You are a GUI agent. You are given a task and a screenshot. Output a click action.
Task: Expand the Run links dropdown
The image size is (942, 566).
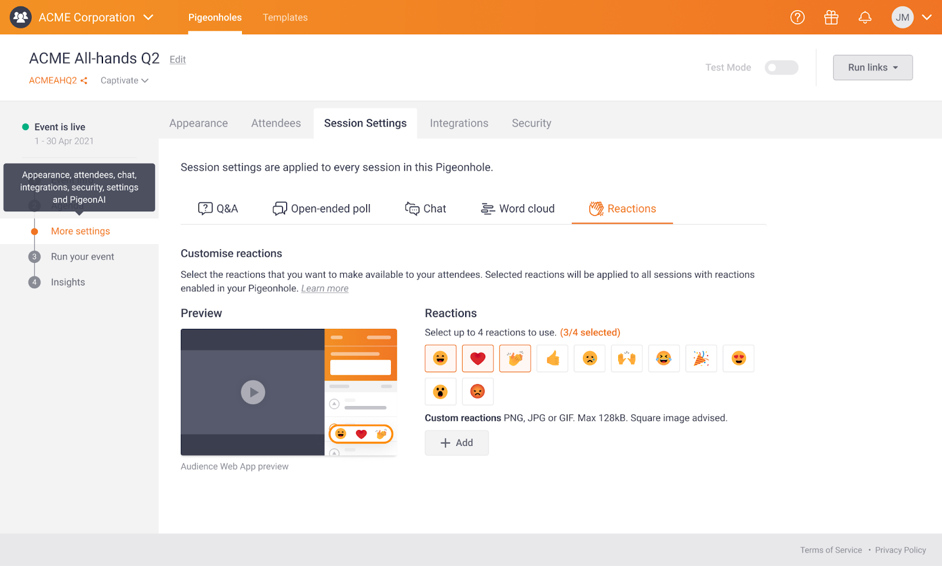(872, 68)
